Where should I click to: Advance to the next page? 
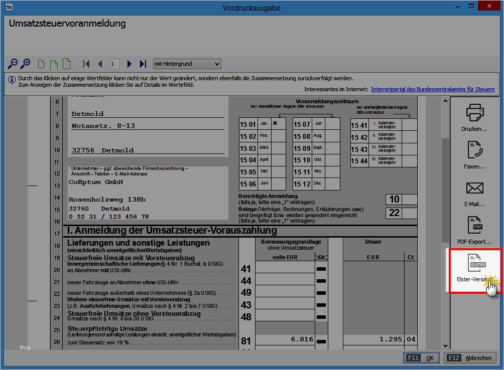coord(129,64)
